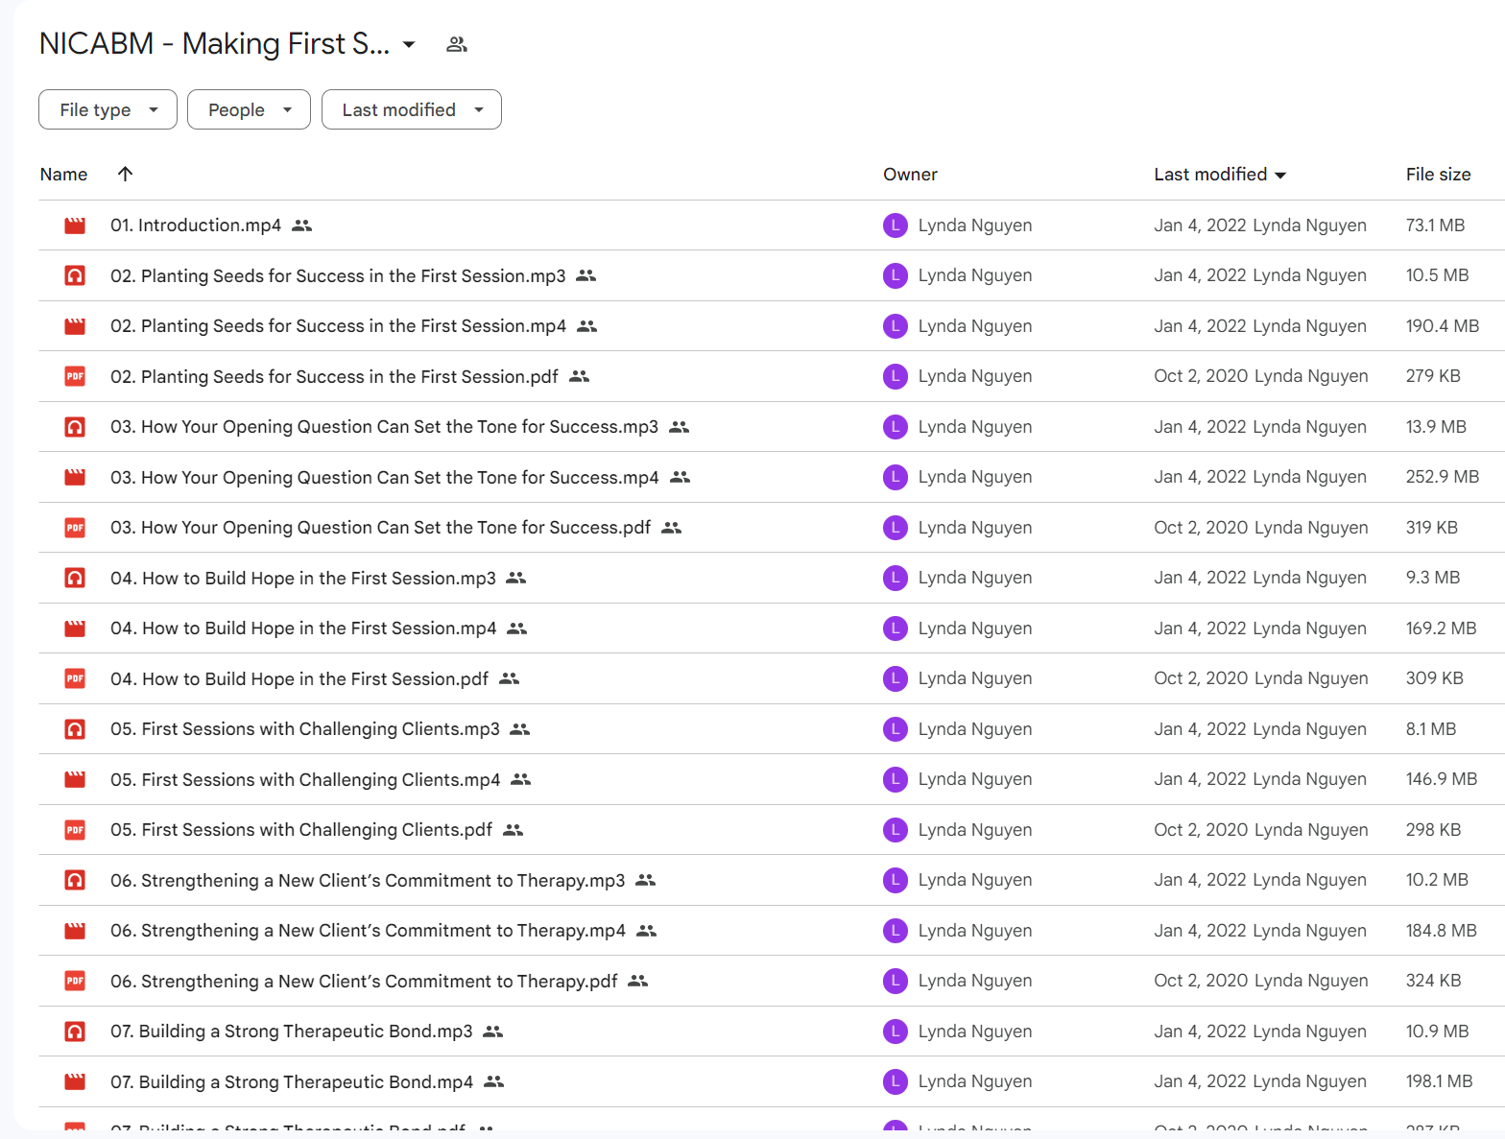Select 06. Strengthening a New Client's Commitment mp3

(368, 880)
